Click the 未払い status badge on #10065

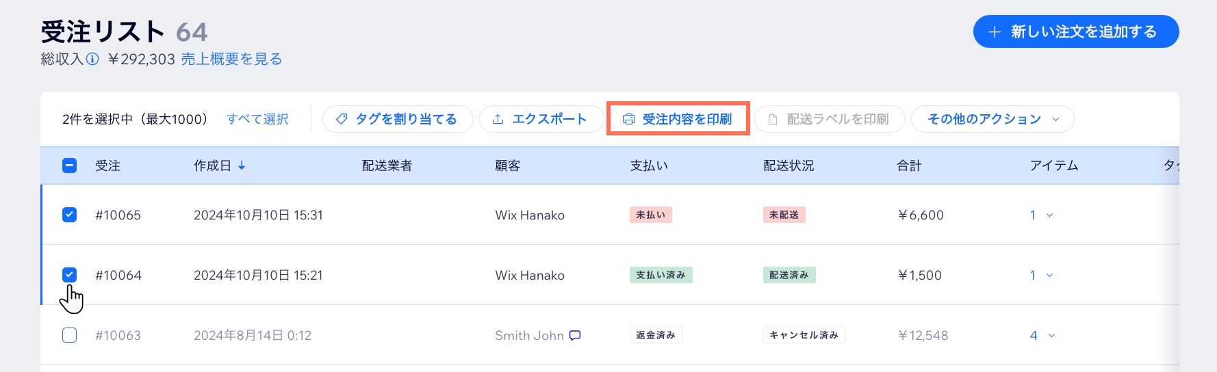(650, 215)
